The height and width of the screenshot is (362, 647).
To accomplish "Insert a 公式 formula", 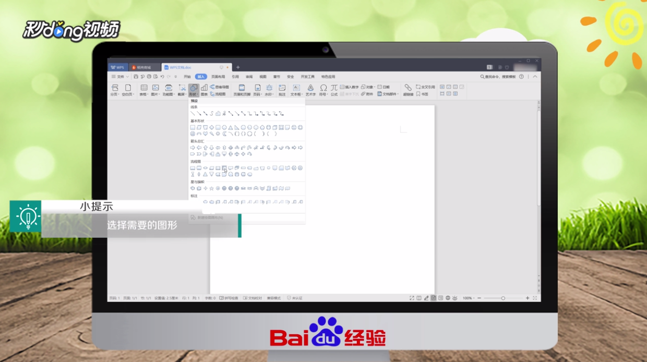I will pos(334,90).
